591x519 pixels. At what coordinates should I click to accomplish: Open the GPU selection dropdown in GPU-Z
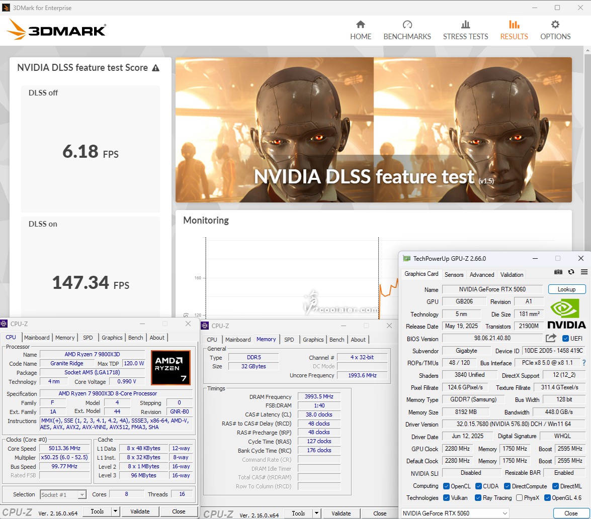pyautogui.click(x=455, y=513)
